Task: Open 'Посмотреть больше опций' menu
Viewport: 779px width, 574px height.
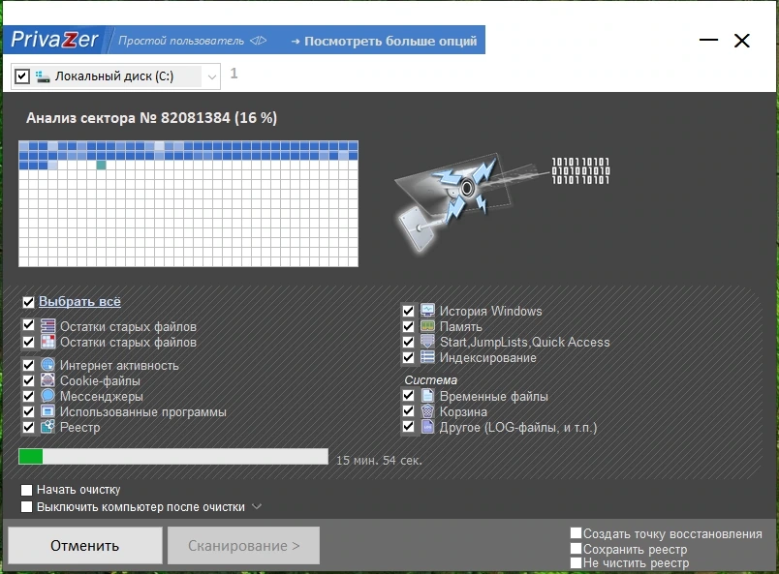Action: tap(384, 42)
